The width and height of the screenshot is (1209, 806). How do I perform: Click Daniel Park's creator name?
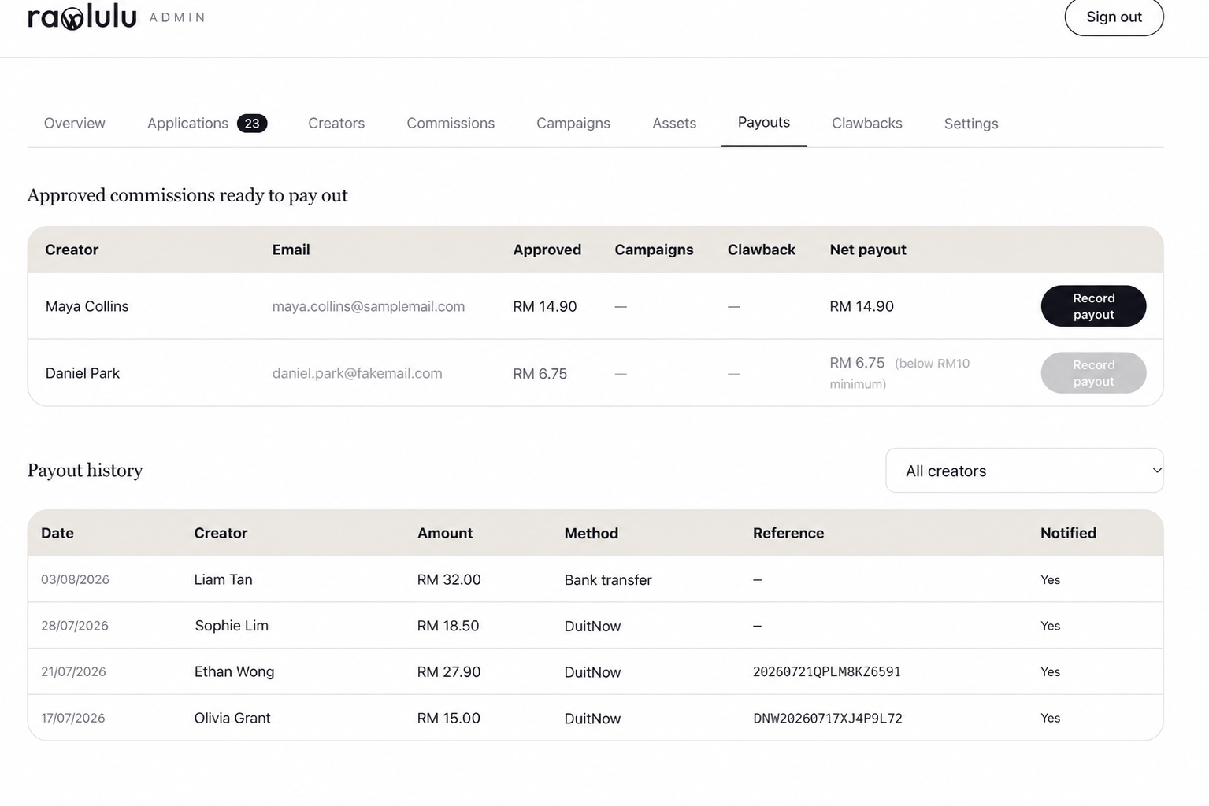click(83, 373)
